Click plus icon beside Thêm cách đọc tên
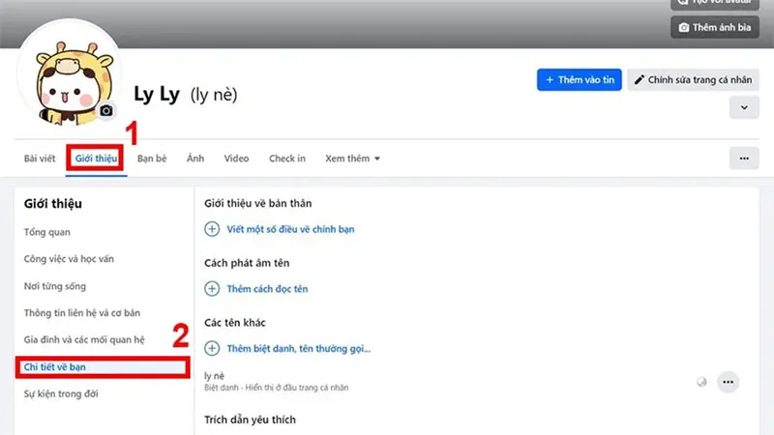The width and height of the screenshot is (774, 435). point(212,289)
